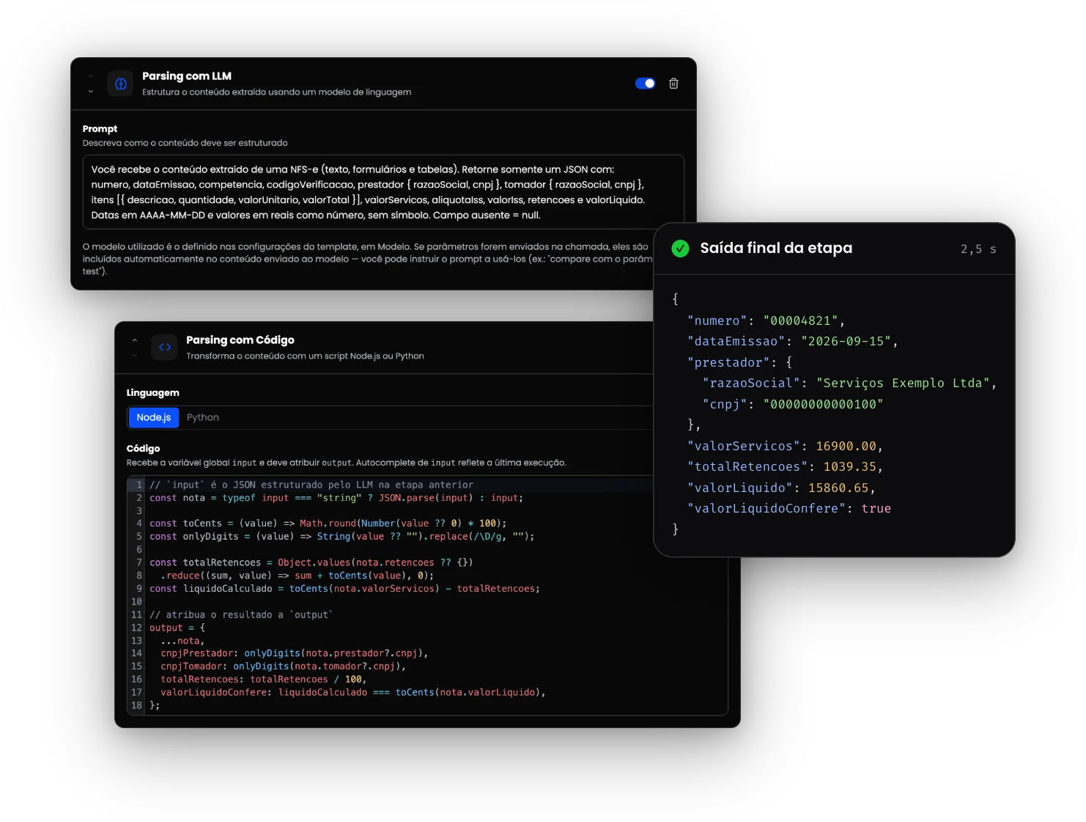Screen dimensions: 1086x822
Task: Select the Node.js language tab
Action: click(154, 417)
